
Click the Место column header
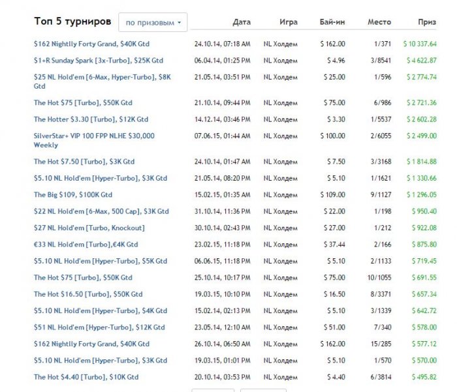point(380,22)
